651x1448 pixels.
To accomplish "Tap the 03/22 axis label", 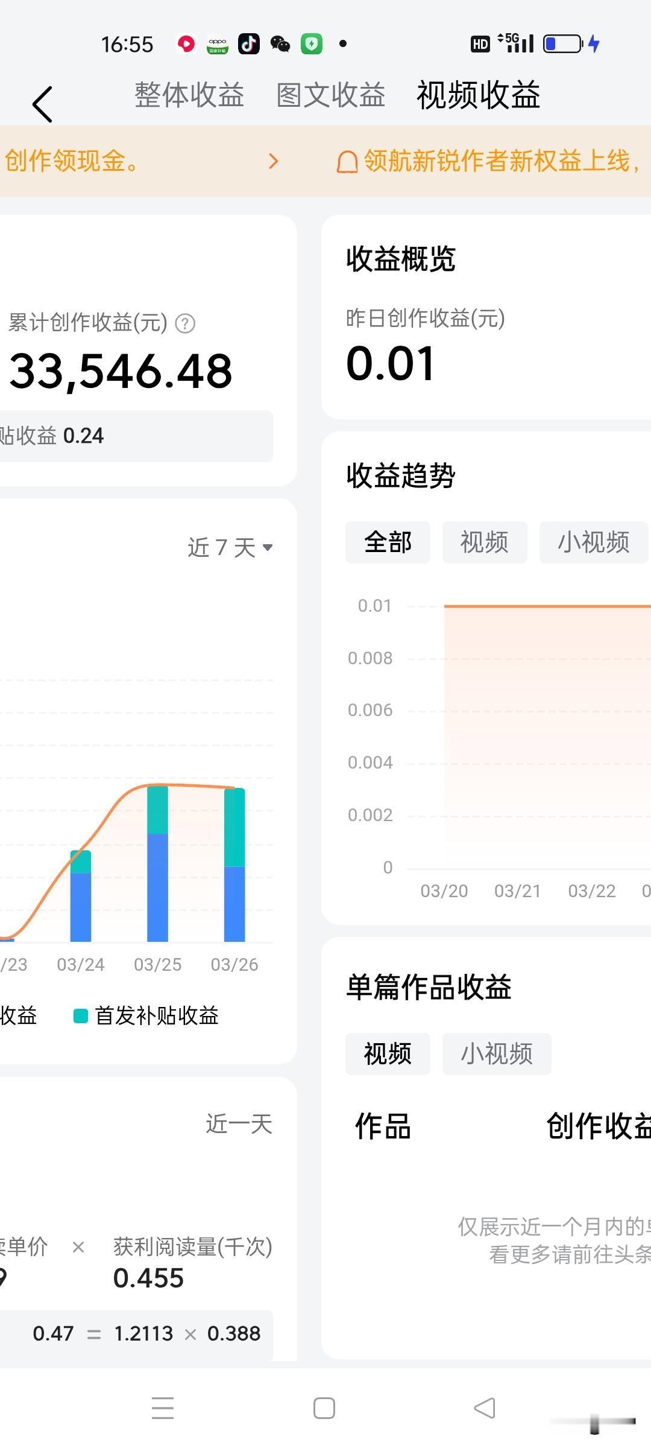I will 592,891.
